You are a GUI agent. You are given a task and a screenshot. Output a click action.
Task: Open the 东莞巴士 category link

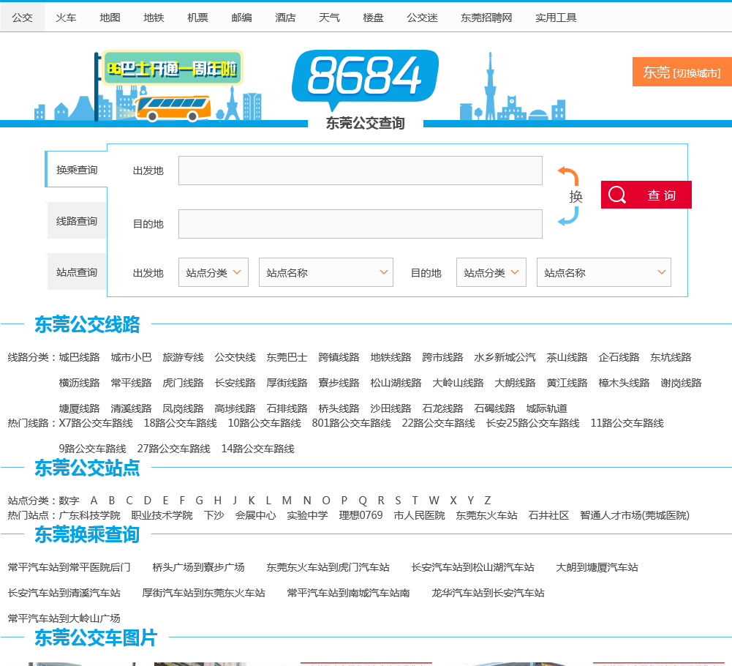pyautogui.click(x=287, y=358)
